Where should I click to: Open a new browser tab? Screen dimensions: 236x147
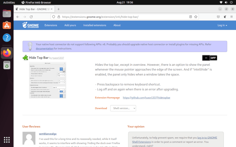(x=59, y=9)
